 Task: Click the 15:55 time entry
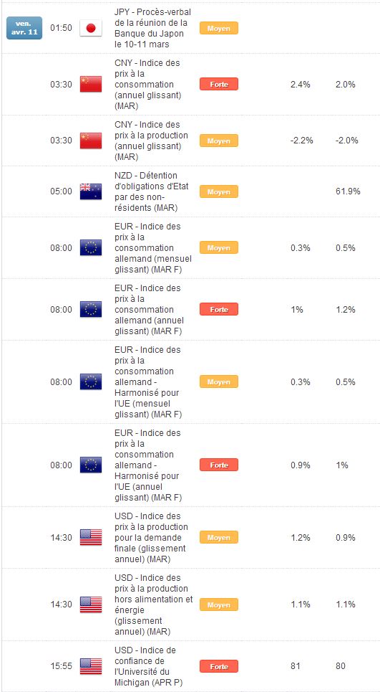pos(61,666)
